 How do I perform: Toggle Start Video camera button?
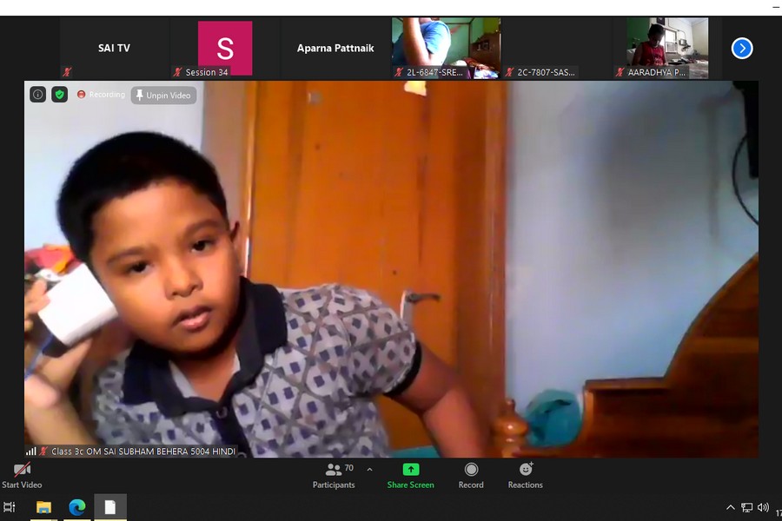22,470
